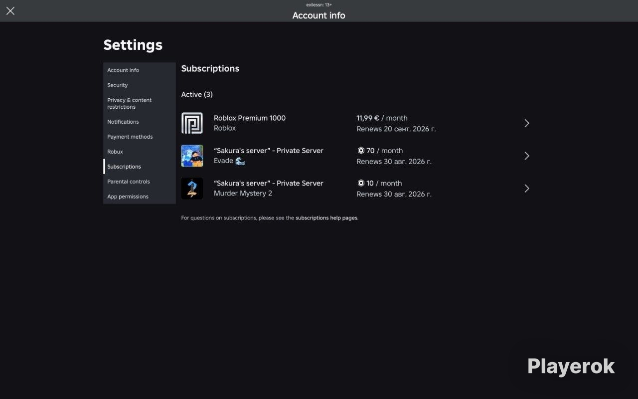Open the subscriptions help pages link
638x399 pixels.
[326, 218]
